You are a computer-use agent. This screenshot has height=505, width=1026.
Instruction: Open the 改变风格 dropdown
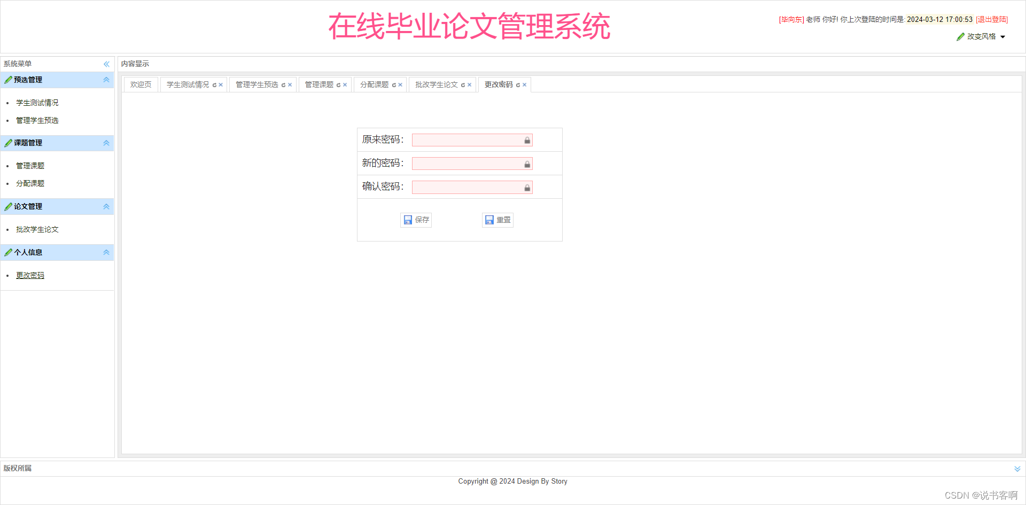click(981, 36)
